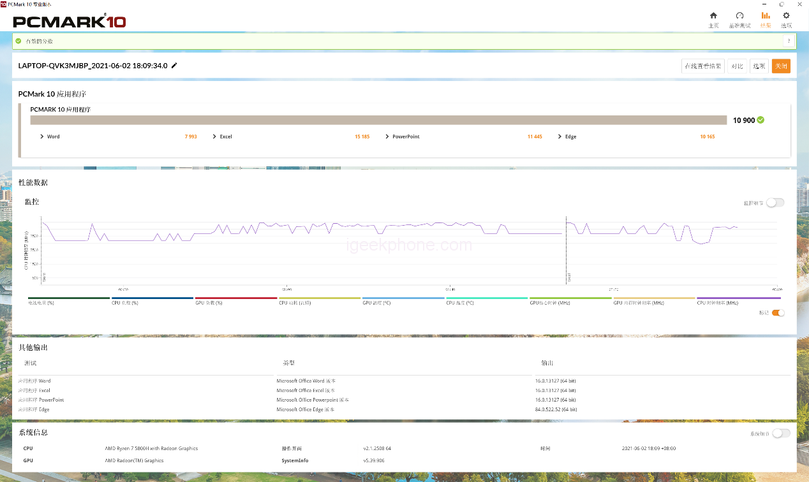The image size is (809, 482).
Task: Click the result name LAPTOP-QVK3MJBP_2021-06-02
Action: click(93, 66)
